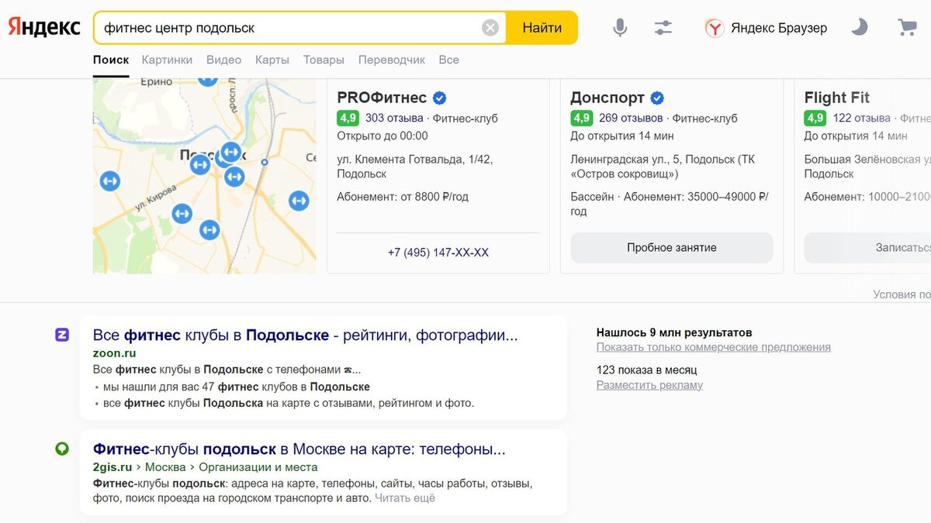Click the Яндекс Браузер text link
The width and height of the screenshot is (931, 523).
(x=779, y=28)
